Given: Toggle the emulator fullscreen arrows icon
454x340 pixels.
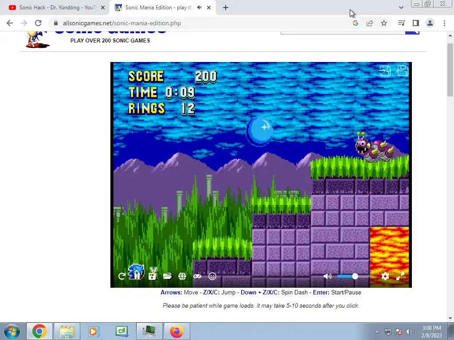Looking at the screenshot, I should click(400, 276).
